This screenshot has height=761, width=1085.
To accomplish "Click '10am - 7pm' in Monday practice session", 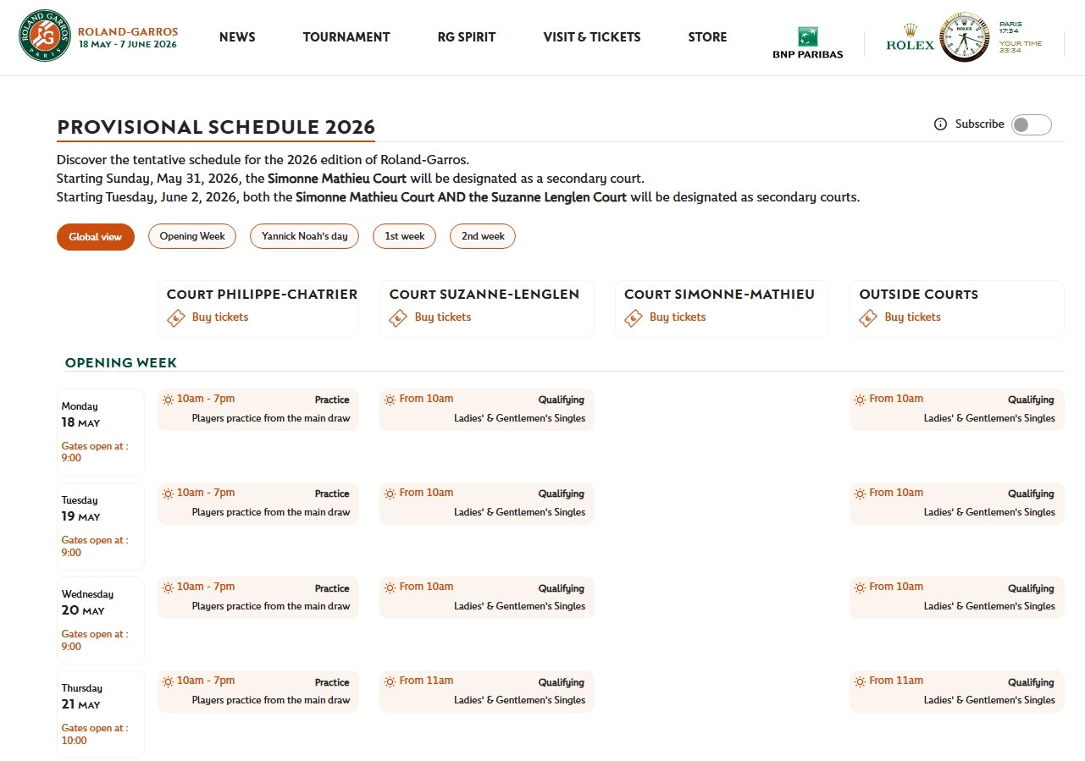I will [206, 399].
